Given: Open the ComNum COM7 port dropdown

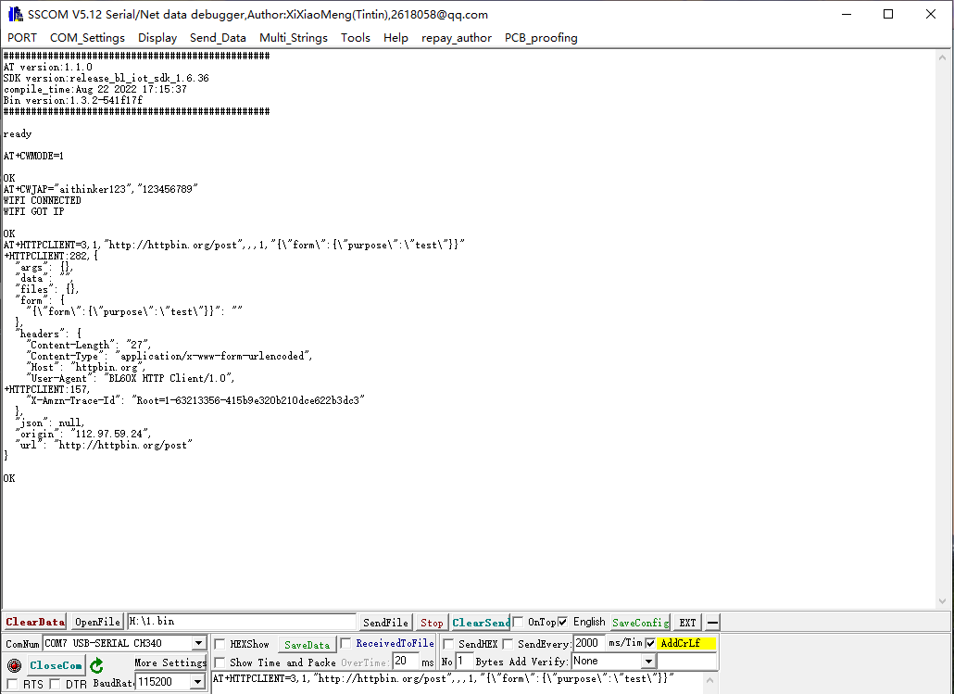Looking at the screenshot, I should click(x=198, y=643).
